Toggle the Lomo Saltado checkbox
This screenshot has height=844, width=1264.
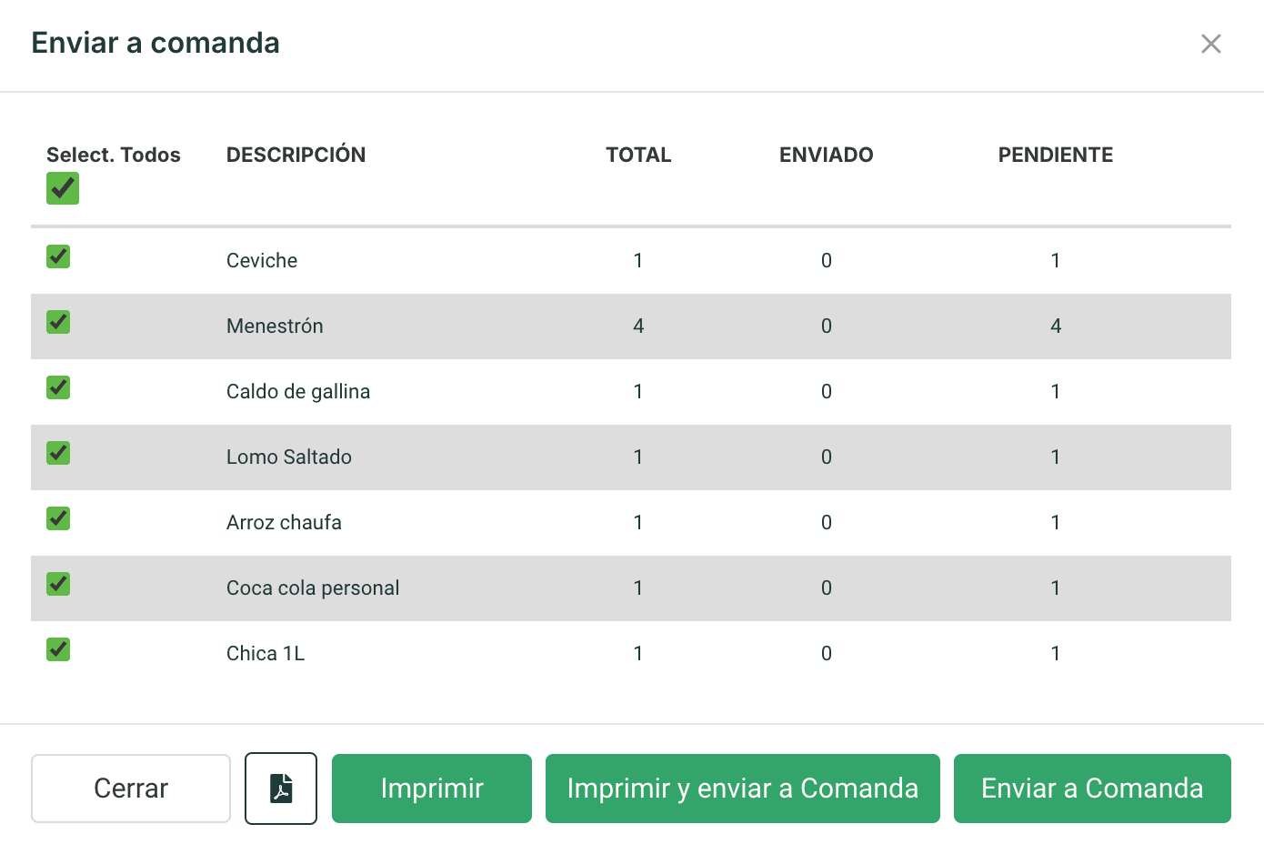pos(58,453)
